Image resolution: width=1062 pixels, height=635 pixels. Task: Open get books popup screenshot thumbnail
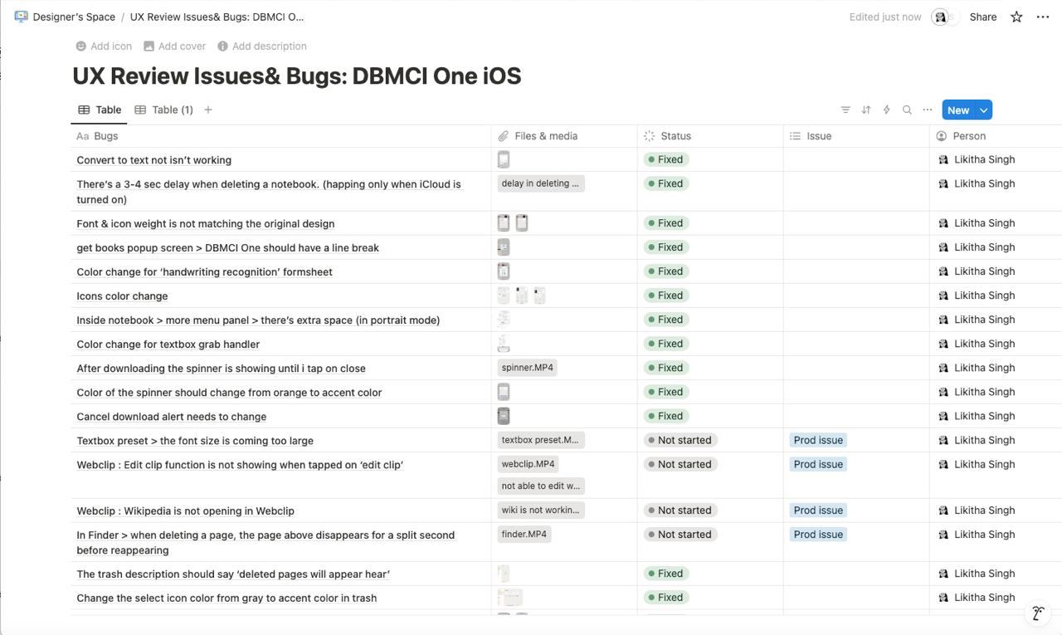504,247
